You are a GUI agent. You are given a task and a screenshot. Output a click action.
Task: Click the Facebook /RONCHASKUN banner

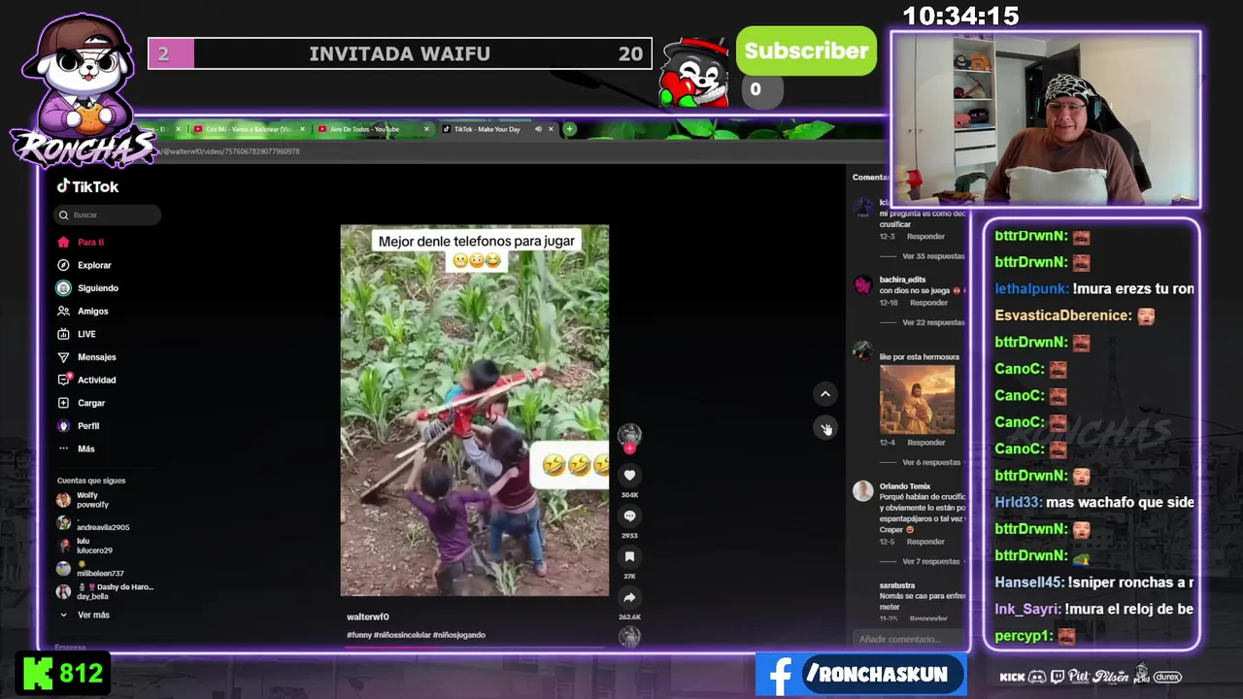pos(861,675)
